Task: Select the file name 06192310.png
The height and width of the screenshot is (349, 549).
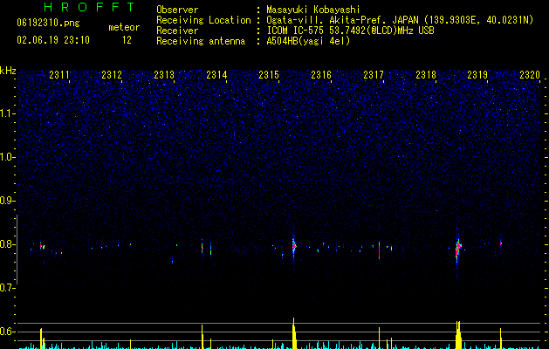Action: [48, 24]
